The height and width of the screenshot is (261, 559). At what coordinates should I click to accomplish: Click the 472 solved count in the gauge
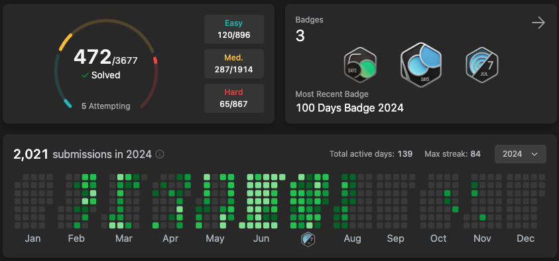pos(92,57)
